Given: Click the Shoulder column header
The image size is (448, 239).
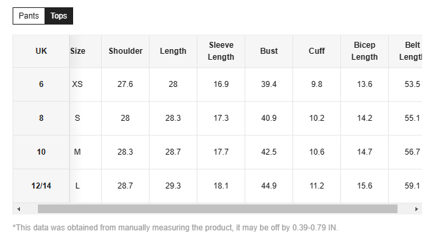Looking at the screenshot, I should pyautogui.click(x=126, y=51).
